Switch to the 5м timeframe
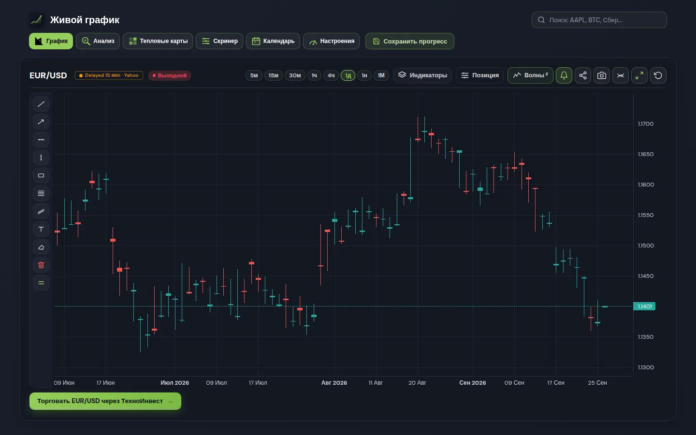 pyautogui.click(x=254, y=75)
